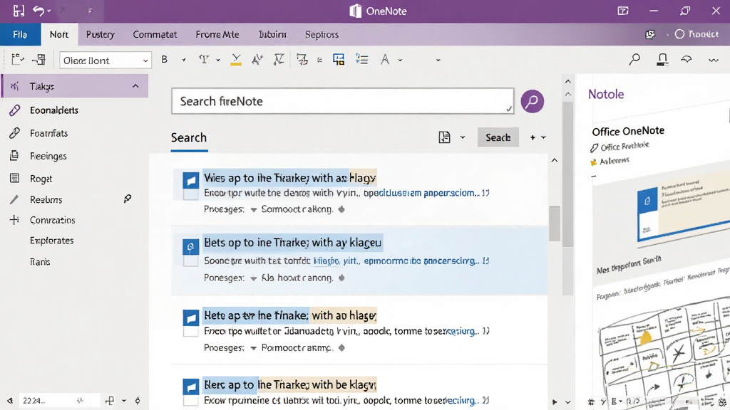Click the flag icon of 'Hete ap' result
The image size is (730, 410).
coord(191,318)
